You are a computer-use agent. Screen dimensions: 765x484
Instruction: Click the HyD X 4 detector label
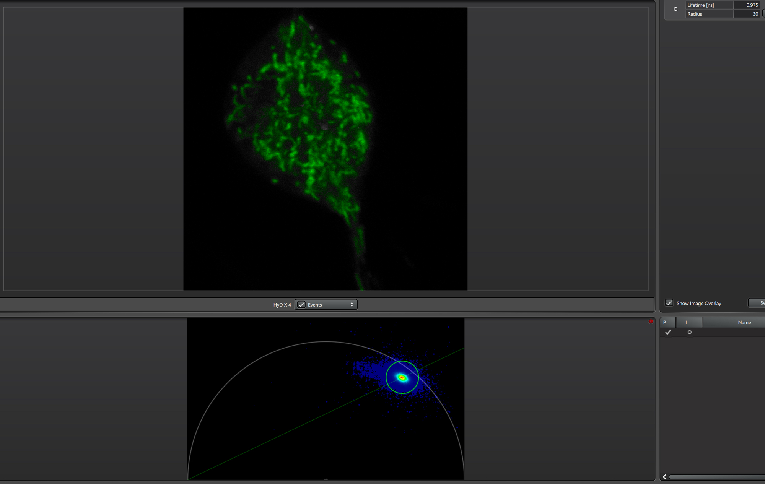point(282,305)
